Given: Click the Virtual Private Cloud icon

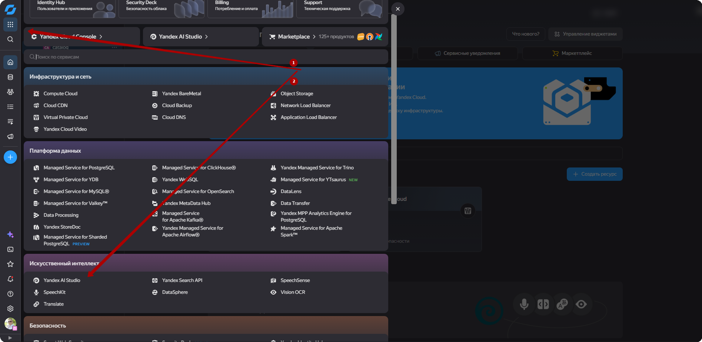Looking at the screenshot, I should 36,117.
